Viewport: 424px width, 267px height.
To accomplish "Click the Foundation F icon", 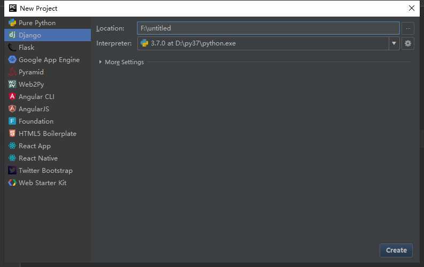I will [x=12, y=121].
